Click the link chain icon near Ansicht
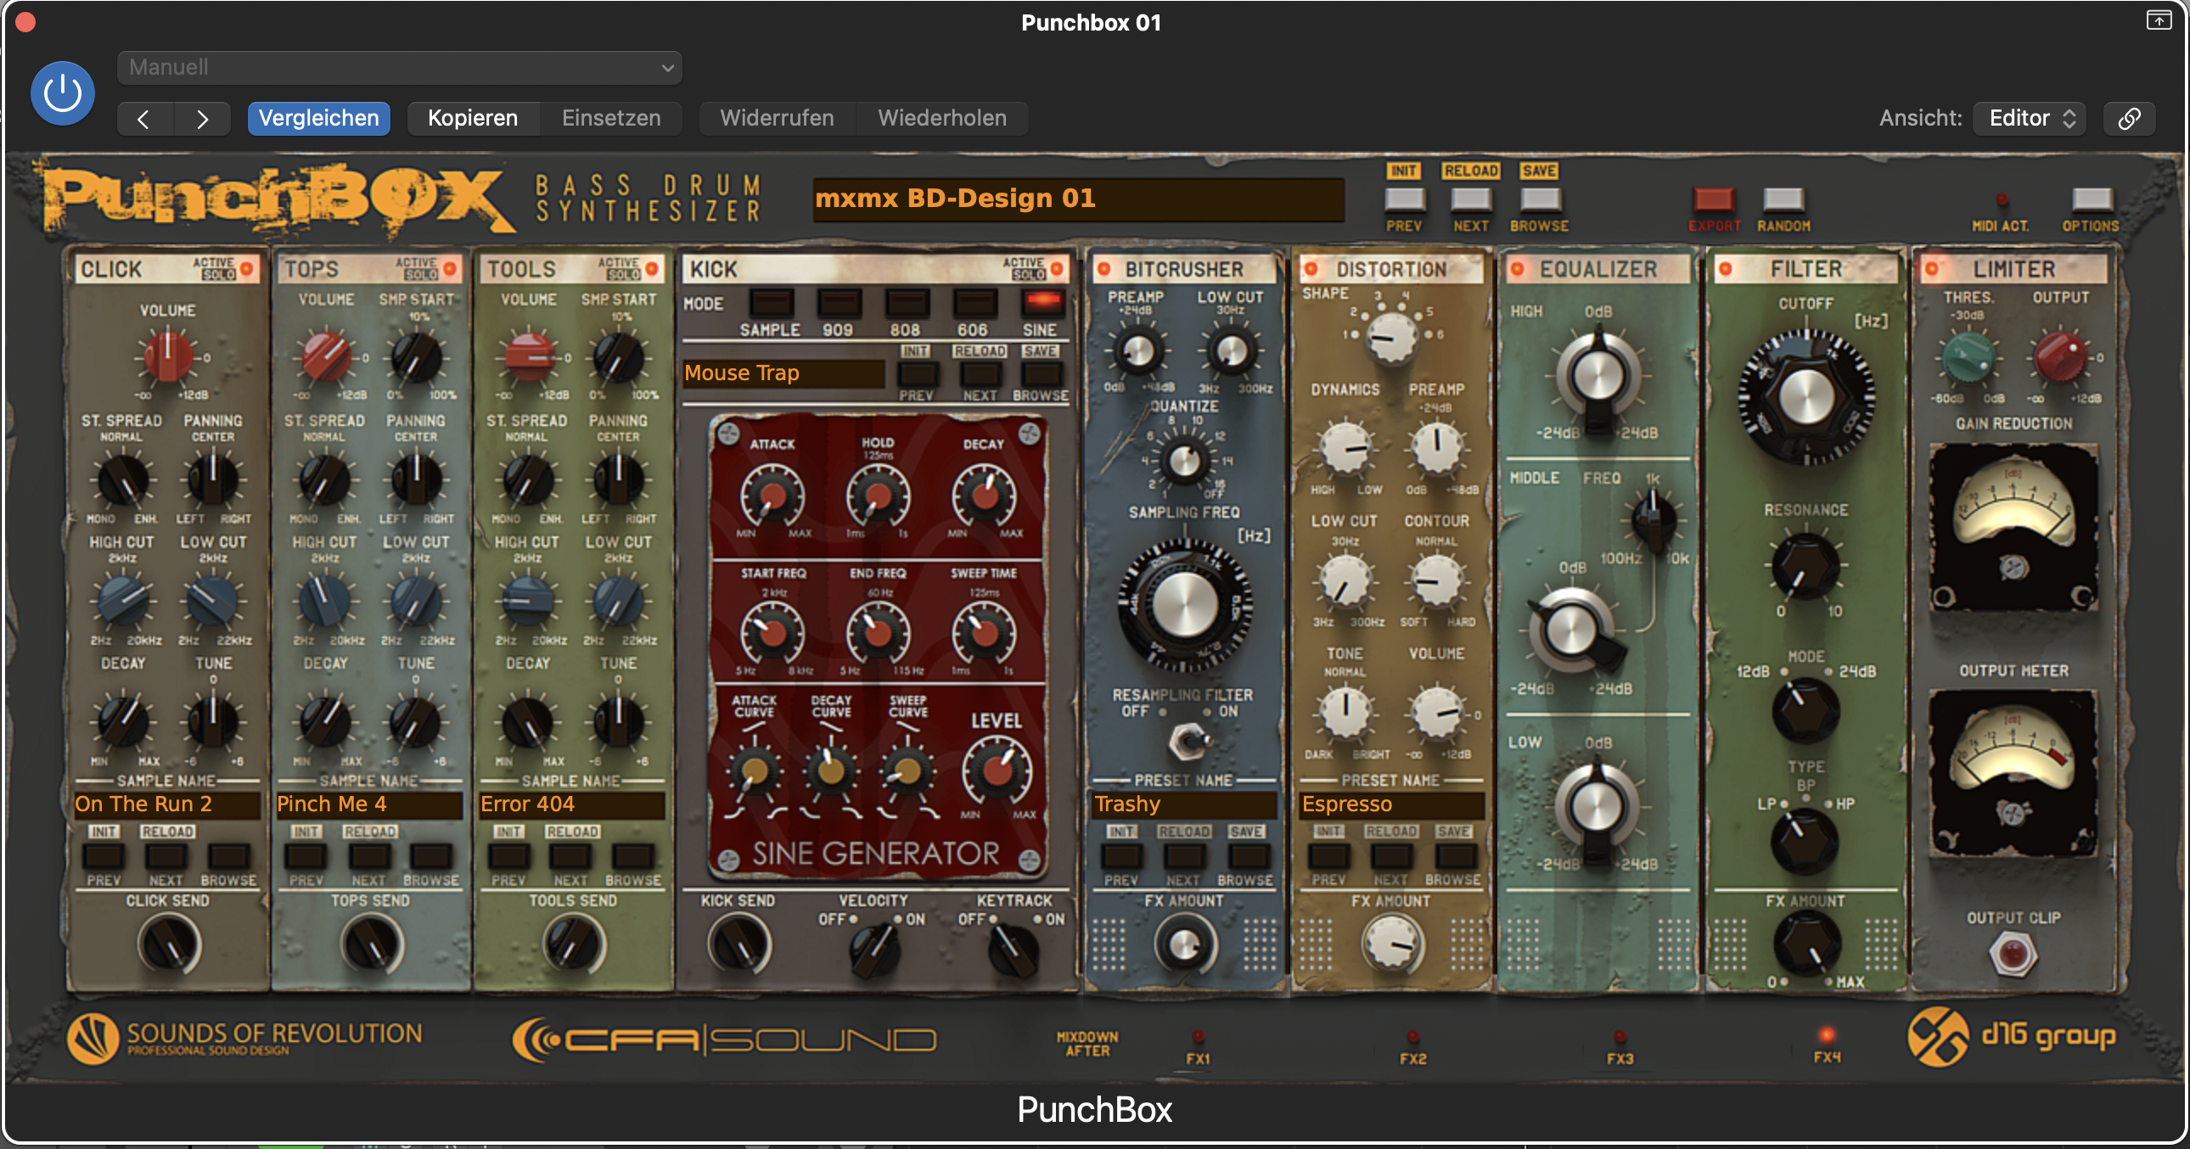The image size is (2190, 1149). 2129,118
